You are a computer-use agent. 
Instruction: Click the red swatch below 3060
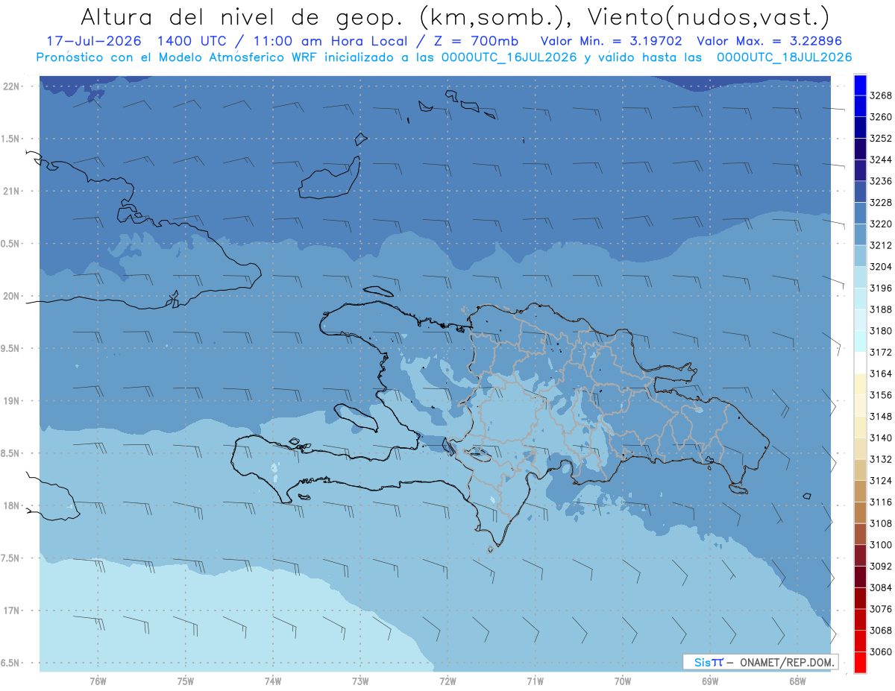point(860,663)
